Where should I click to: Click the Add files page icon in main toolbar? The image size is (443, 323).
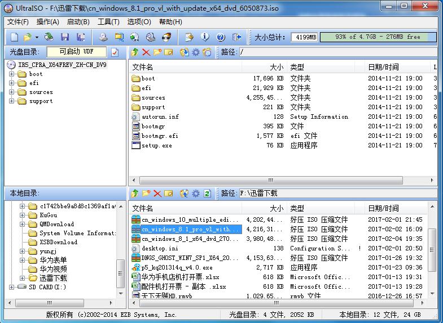click(x=189, y=37)
